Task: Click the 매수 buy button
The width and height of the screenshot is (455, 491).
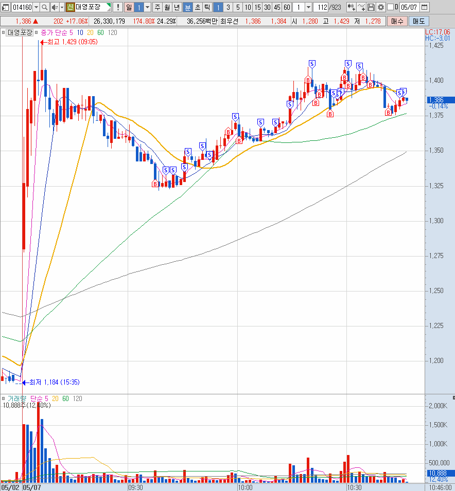Action: [x=397, y=21]
